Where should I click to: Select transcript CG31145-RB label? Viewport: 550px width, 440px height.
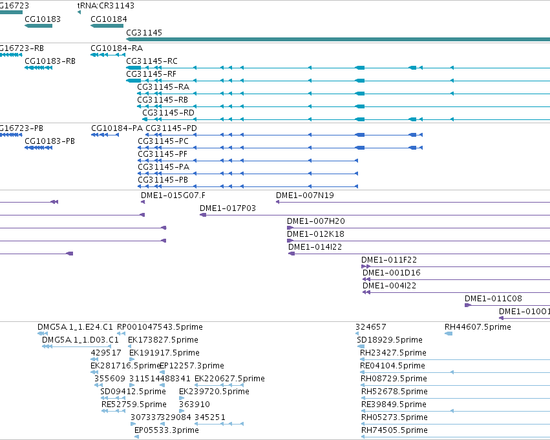point(163,100)
